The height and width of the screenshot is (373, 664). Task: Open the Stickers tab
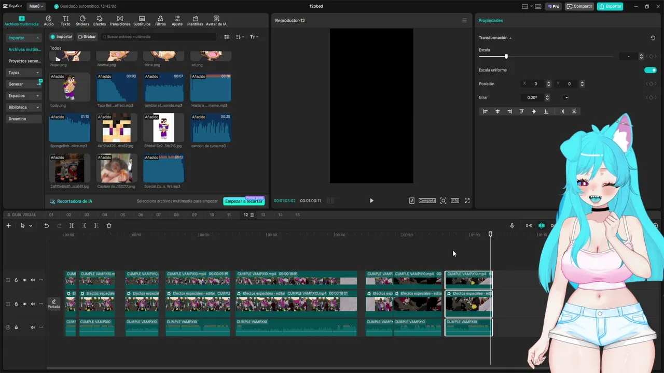tap(82, 21)
